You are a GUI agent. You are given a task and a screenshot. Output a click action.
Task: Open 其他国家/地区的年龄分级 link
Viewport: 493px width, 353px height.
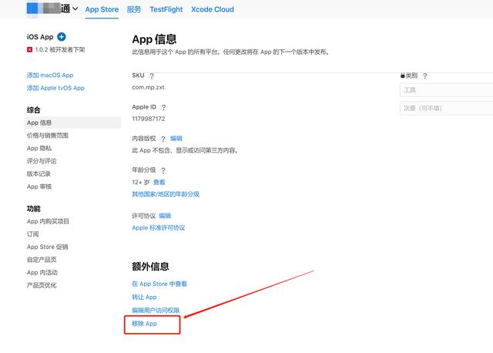coord(166,194)
